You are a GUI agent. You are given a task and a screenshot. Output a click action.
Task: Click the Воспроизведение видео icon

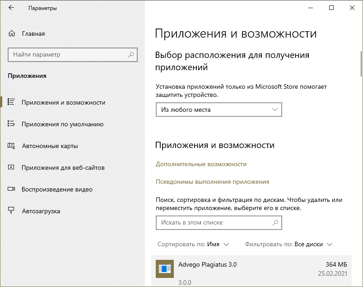pyautogui.click(x=12, y=189)
